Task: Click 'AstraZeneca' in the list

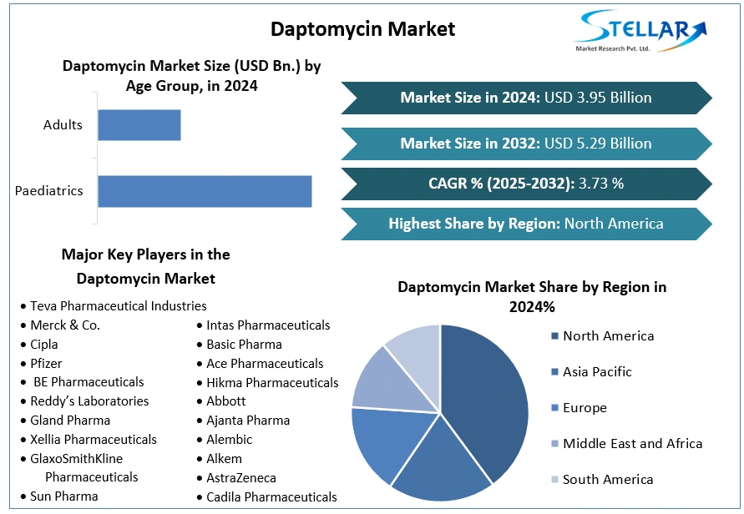Action: pos(241,478)
